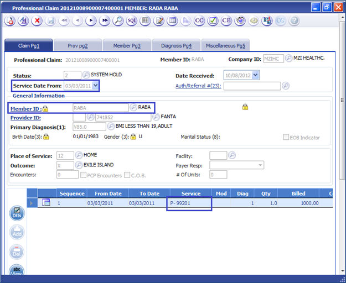This screenshot has width=346, height=283.
Task: Click the # Of Units input field
Action: coord(218,175)
